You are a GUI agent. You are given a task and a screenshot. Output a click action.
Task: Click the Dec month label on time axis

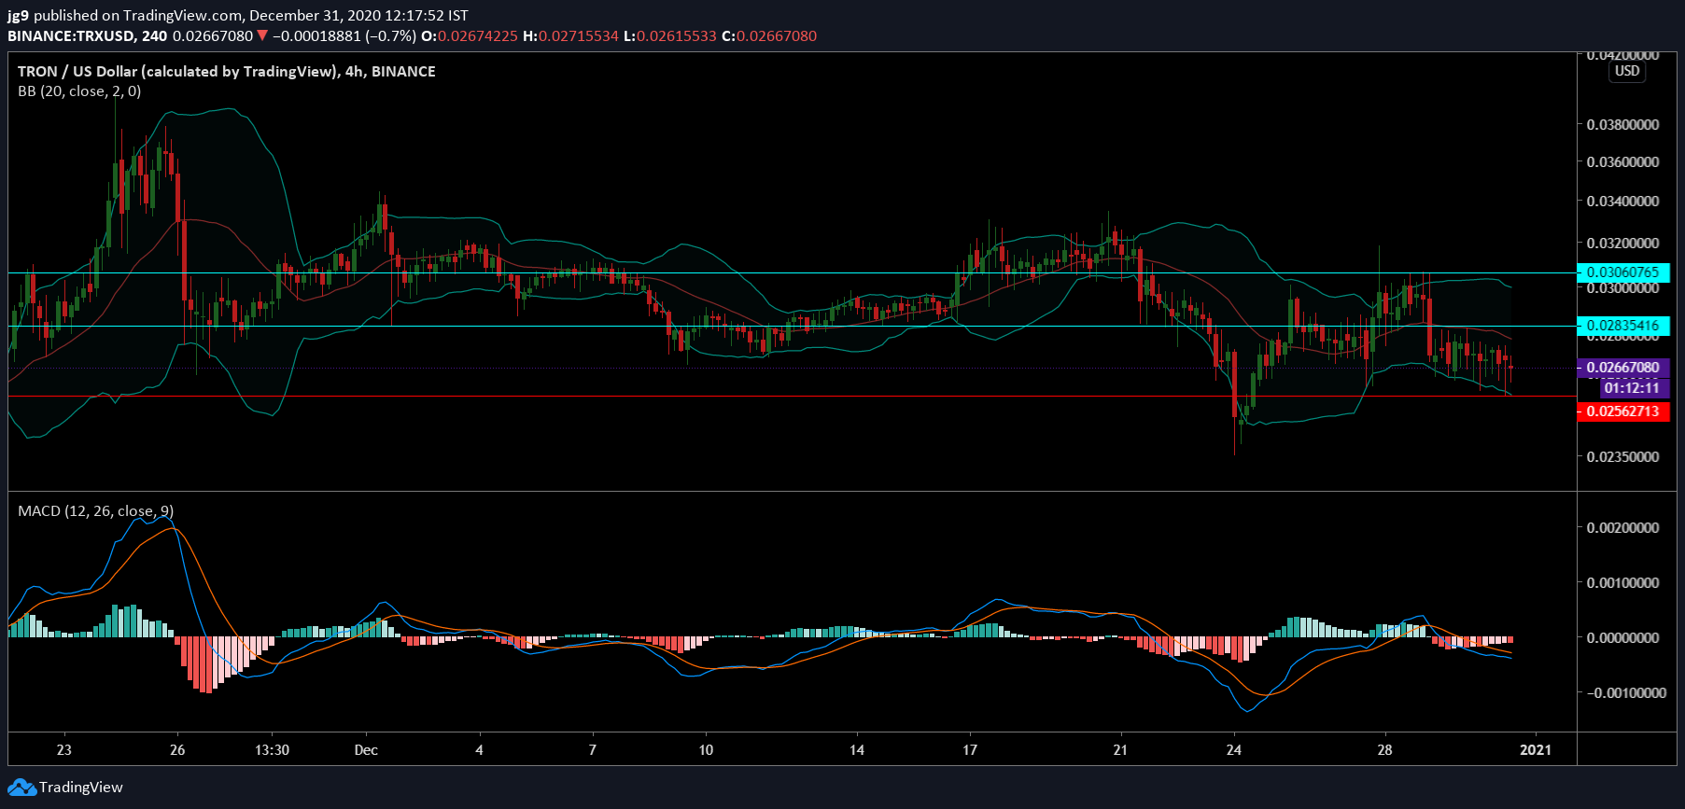coord(366,750)
